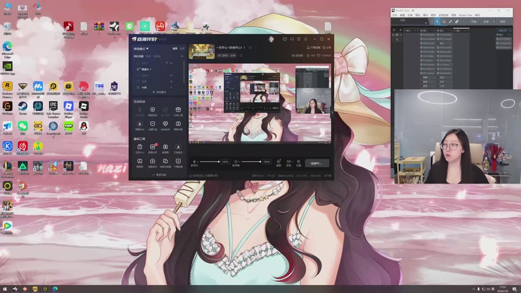This screenshot has height=293, width=521.
Task: Open the 帮助 menu in Studio One
Action: (x=477, y=15)
